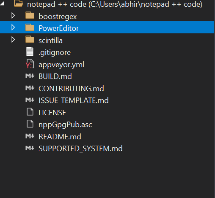215x198 pixels.
Task: Click the BUILD.md markdown icon
Action: click(x=30, y=76)
